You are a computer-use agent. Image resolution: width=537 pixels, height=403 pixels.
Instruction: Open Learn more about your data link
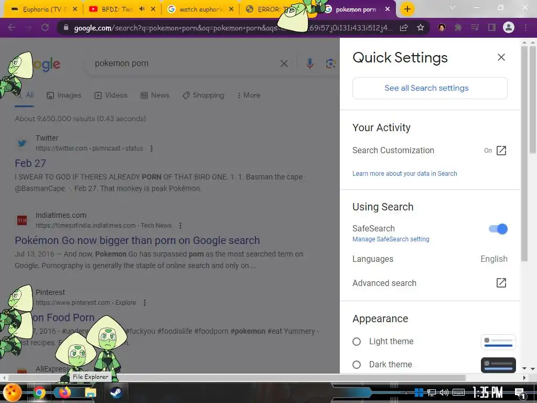tap(404, 174)
